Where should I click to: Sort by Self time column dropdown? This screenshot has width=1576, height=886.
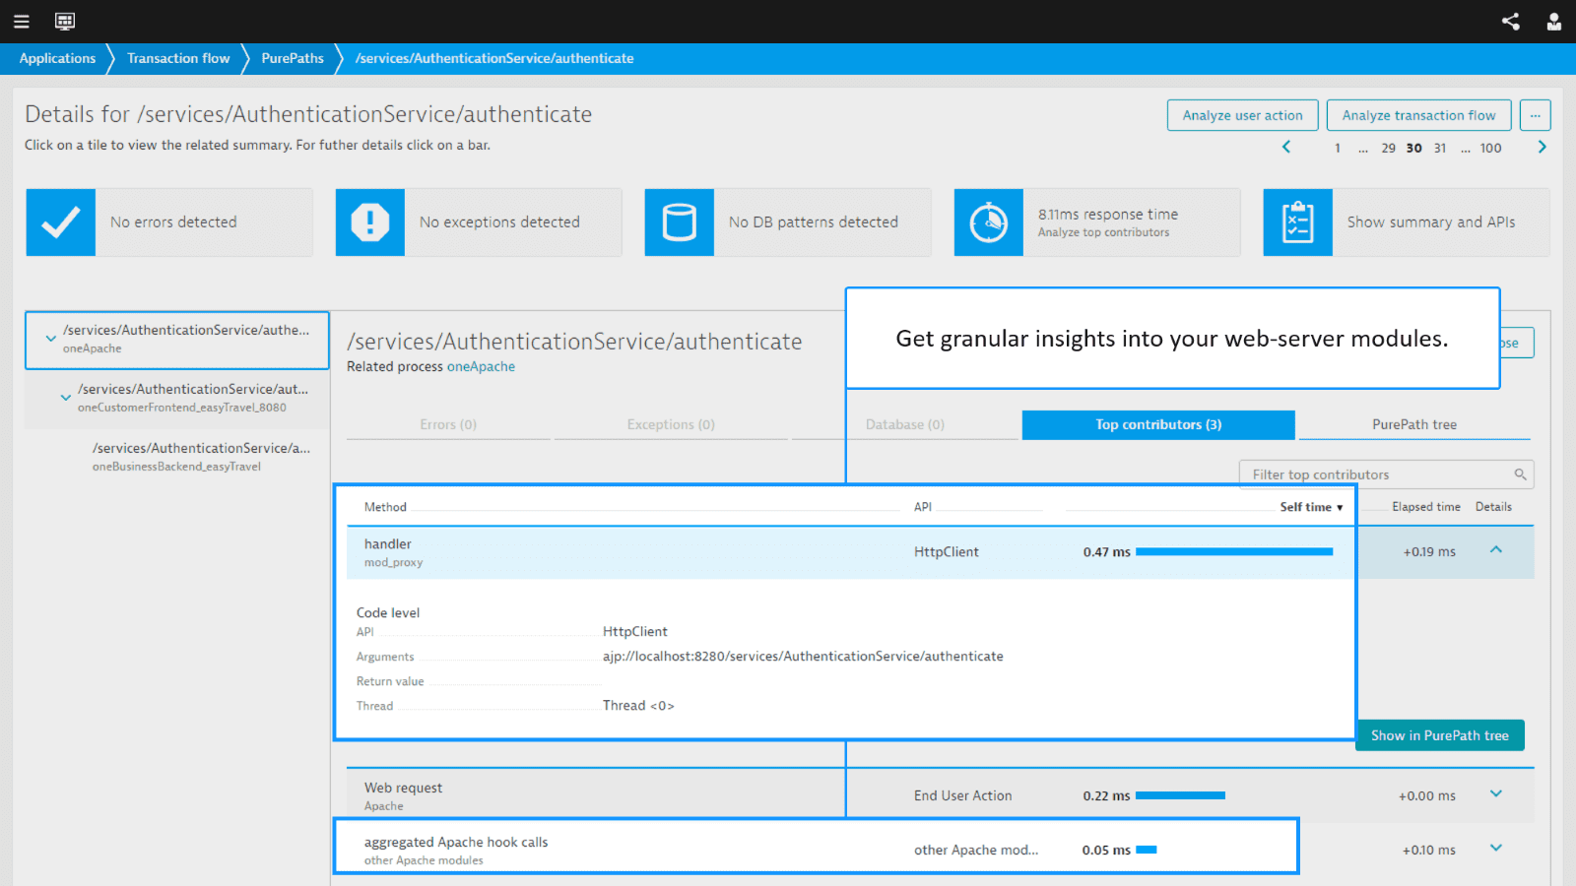pyautogui.click(x=1311, y=507)
